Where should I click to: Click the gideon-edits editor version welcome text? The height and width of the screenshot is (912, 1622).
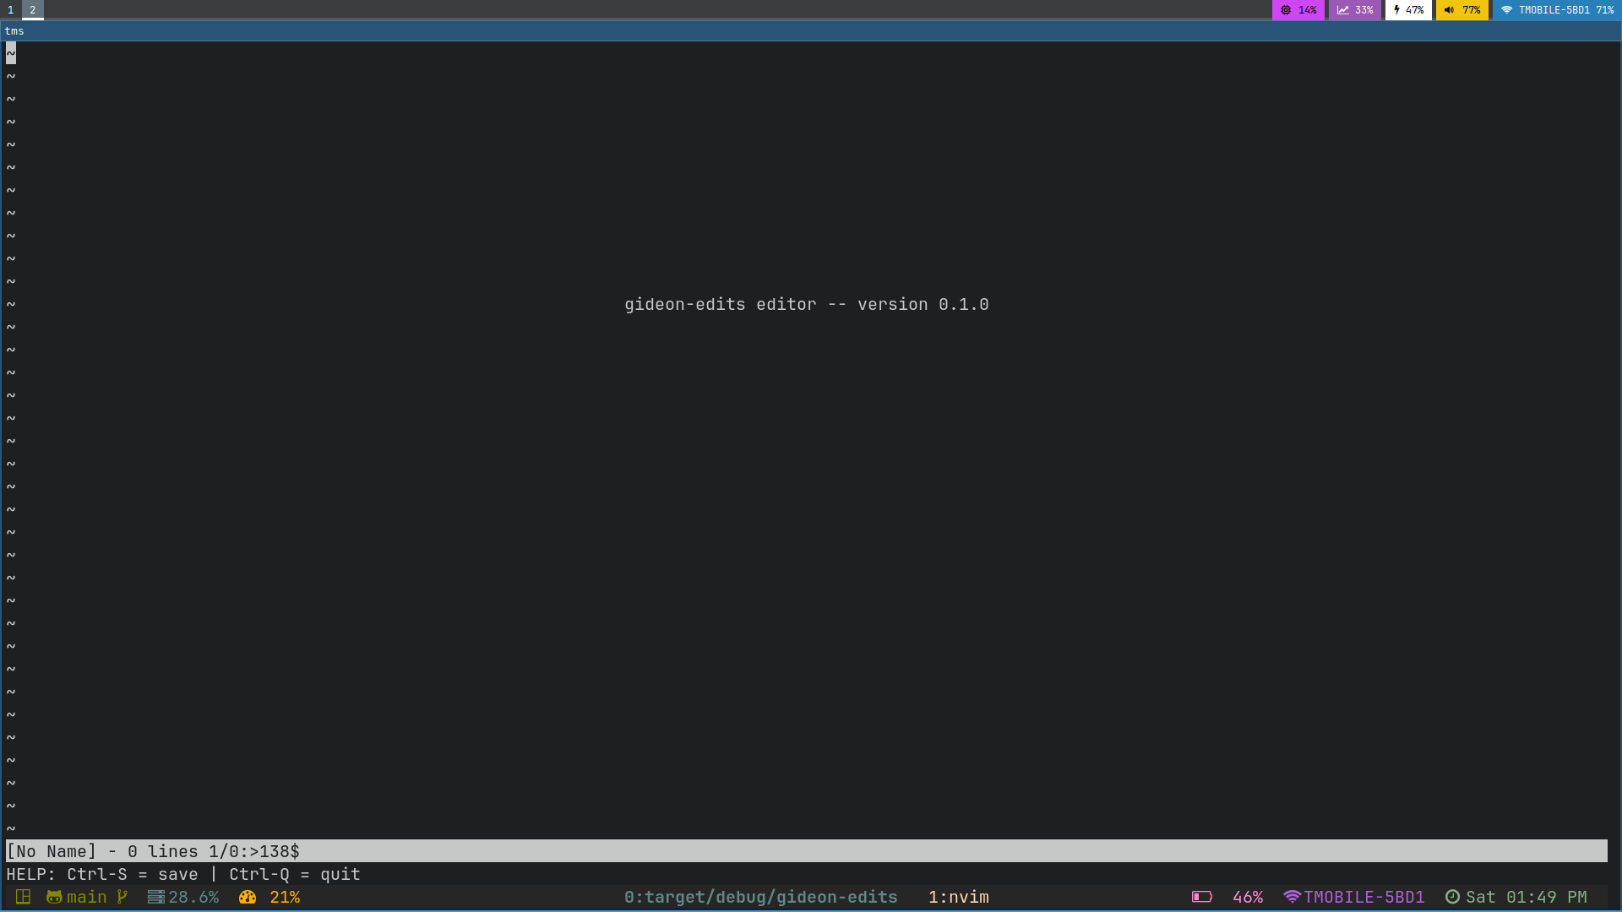[x=806, y=305]
